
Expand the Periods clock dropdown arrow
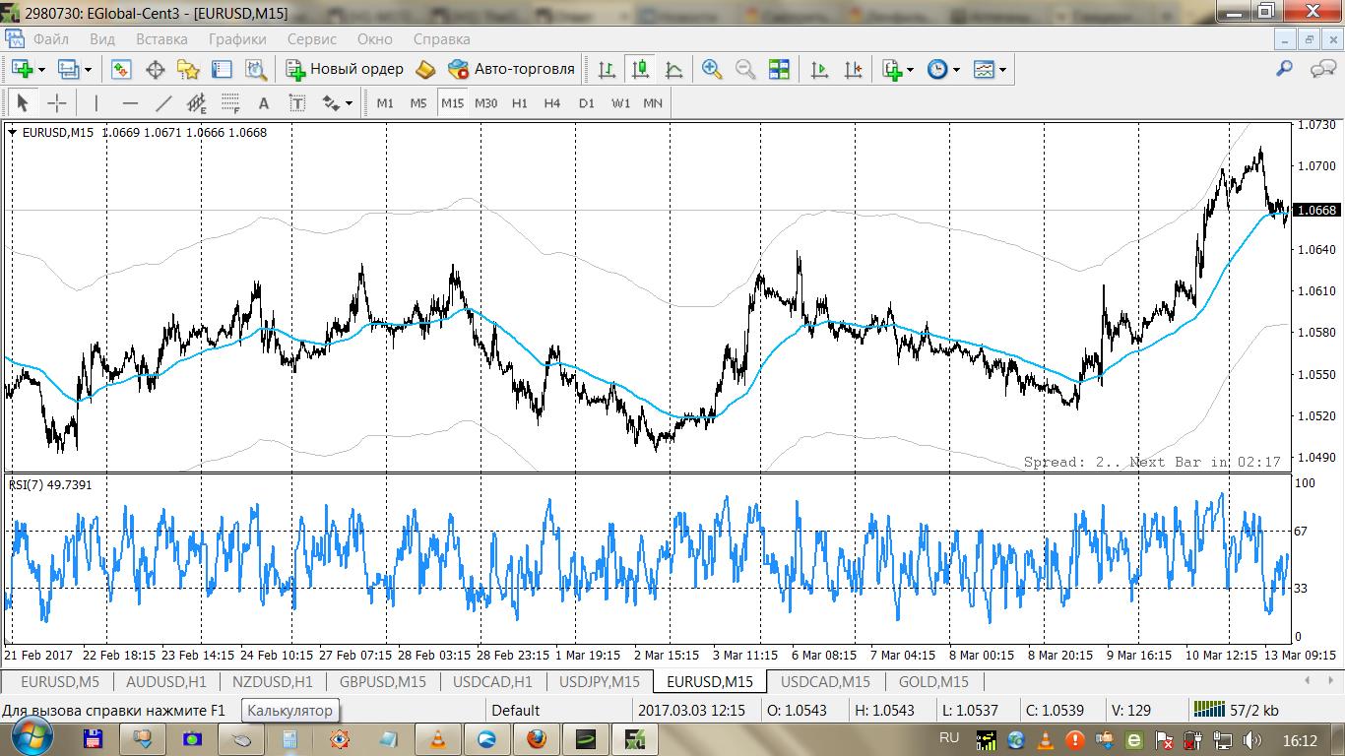click(956, 70)
